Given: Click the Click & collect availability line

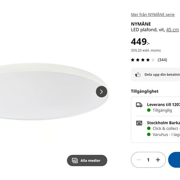Looking at the screenshot, I should [163, 129].
